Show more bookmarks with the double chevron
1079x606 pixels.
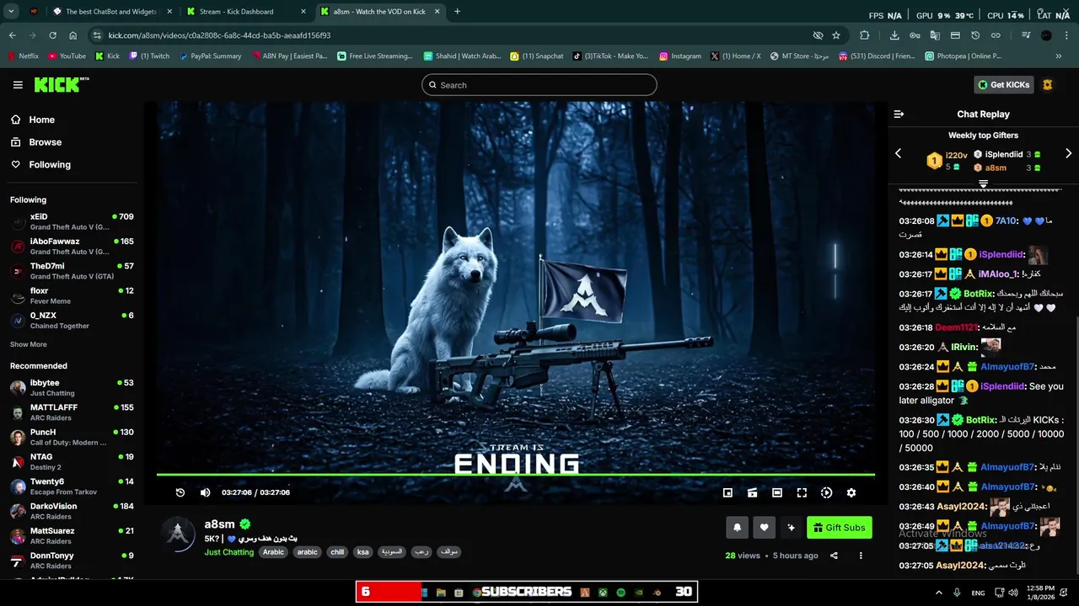(x=1059, y=56)
